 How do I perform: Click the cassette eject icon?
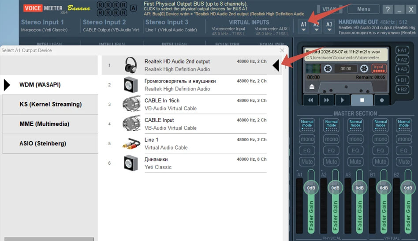click(x=311, y=87)
